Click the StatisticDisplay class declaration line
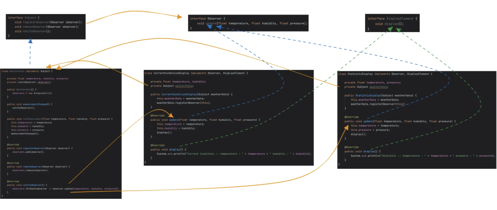 tap(384, 74)
